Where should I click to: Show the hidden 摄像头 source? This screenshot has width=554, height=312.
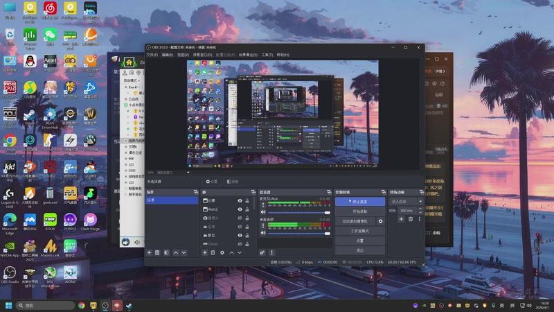[240, 218]
